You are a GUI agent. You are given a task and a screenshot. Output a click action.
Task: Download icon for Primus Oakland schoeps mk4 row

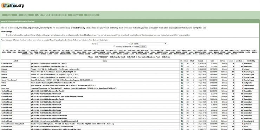tap(182, 69)
